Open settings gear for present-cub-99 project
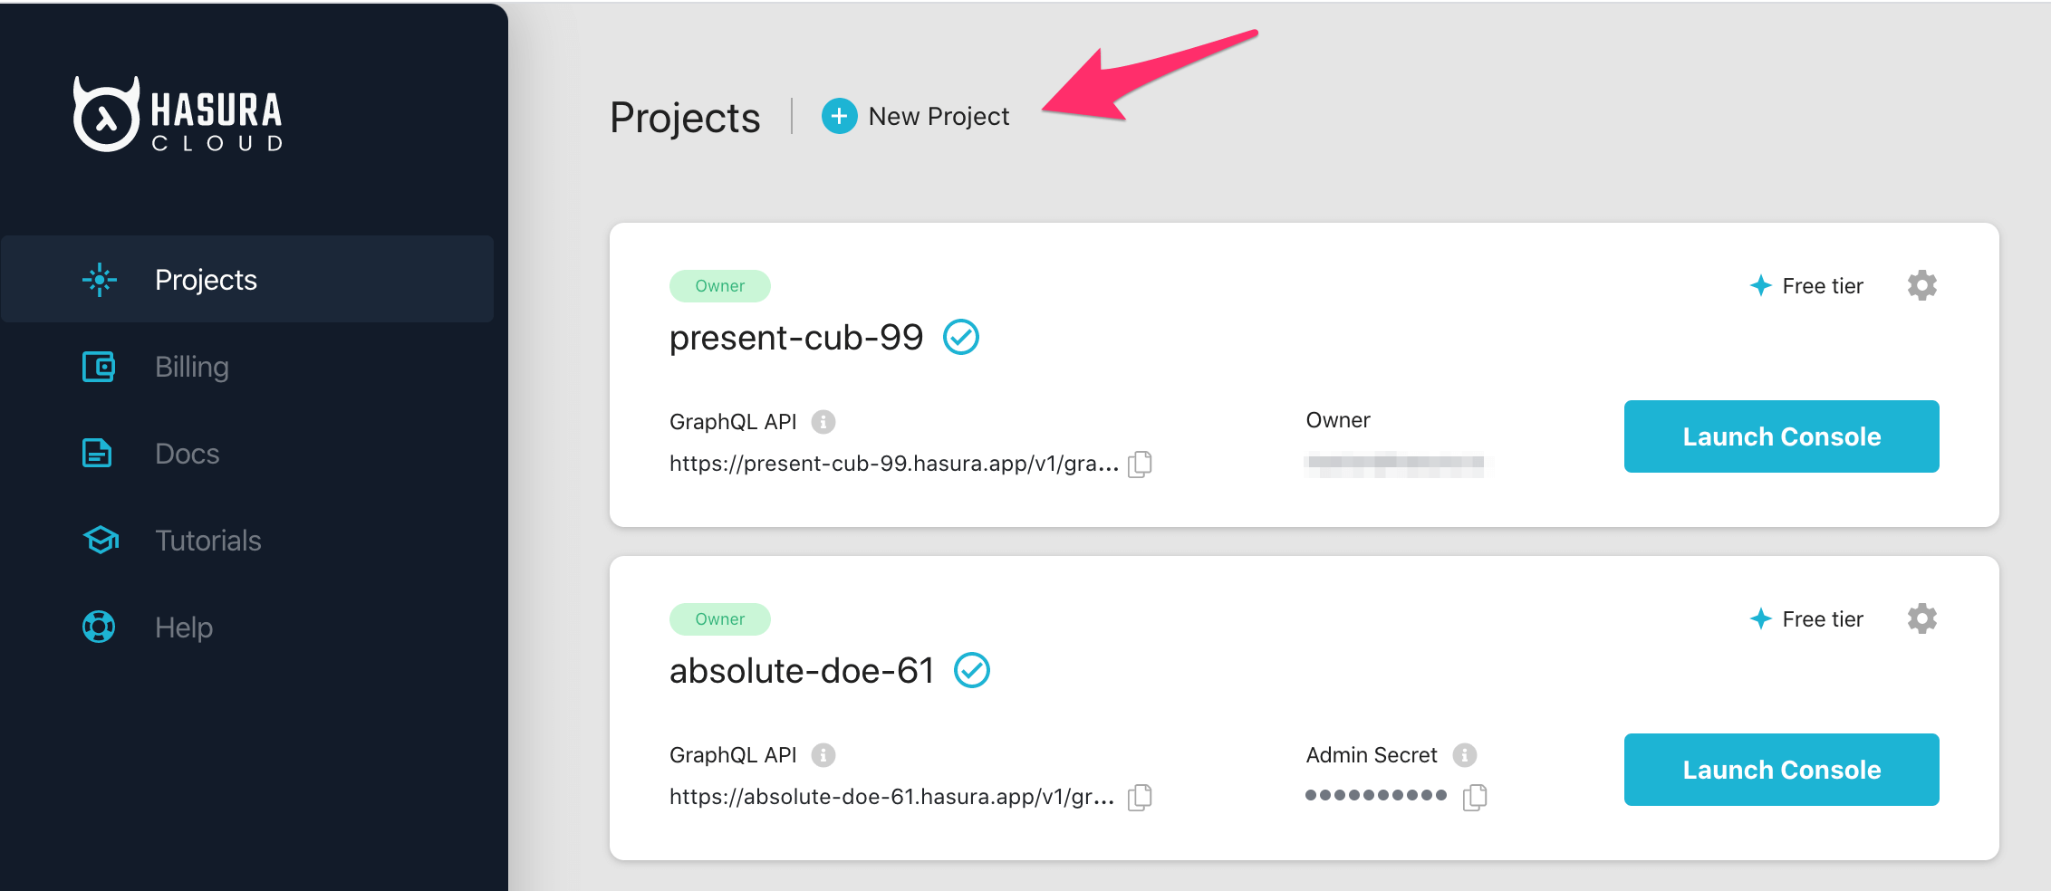Screen dimensions: 2051x891 point(1921,285)
